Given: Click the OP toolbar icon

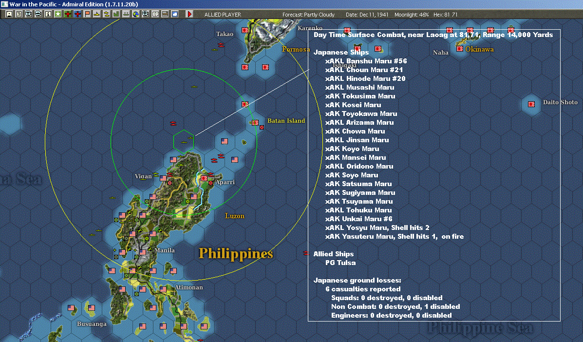Looking at the screenshot, I should coord(155,14).
